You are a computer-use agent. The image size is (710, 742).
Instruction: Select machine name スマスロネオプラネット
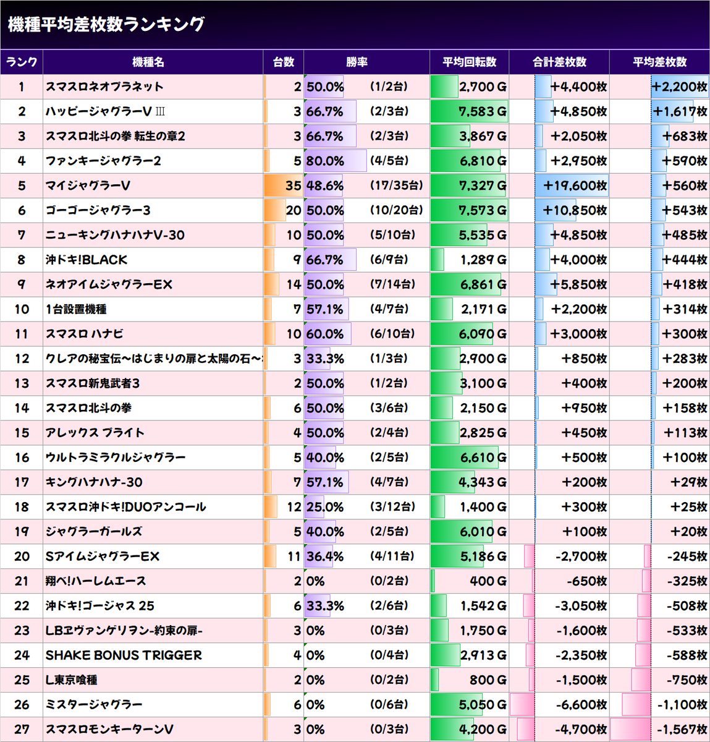click(x=104, y=87)
